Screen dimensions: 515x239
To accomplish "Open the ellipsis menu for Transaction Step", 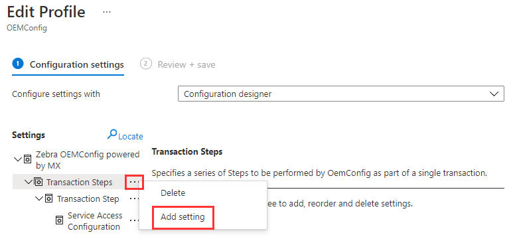I will (133, 199).
